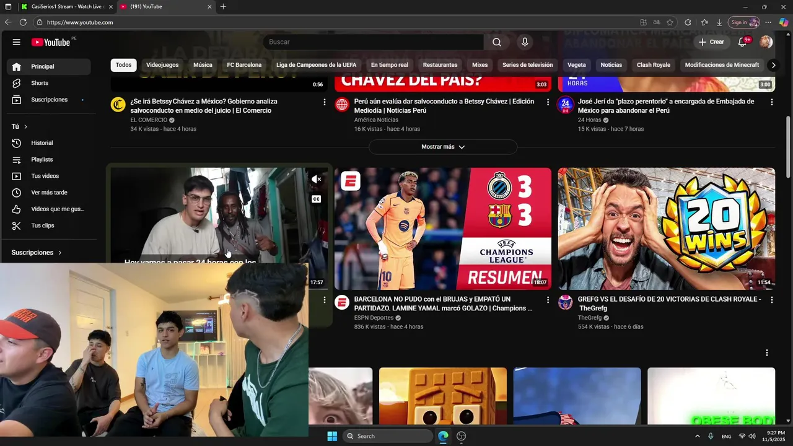Select the Clash Royale filter chip

coord(654,65)
